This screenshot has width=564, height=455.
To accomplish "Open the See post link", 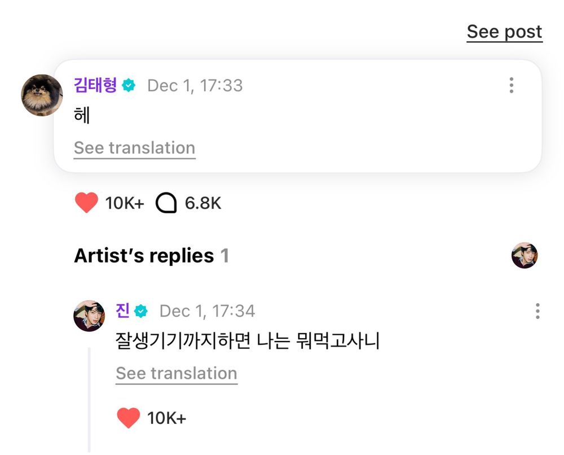I will coord(504,32).
